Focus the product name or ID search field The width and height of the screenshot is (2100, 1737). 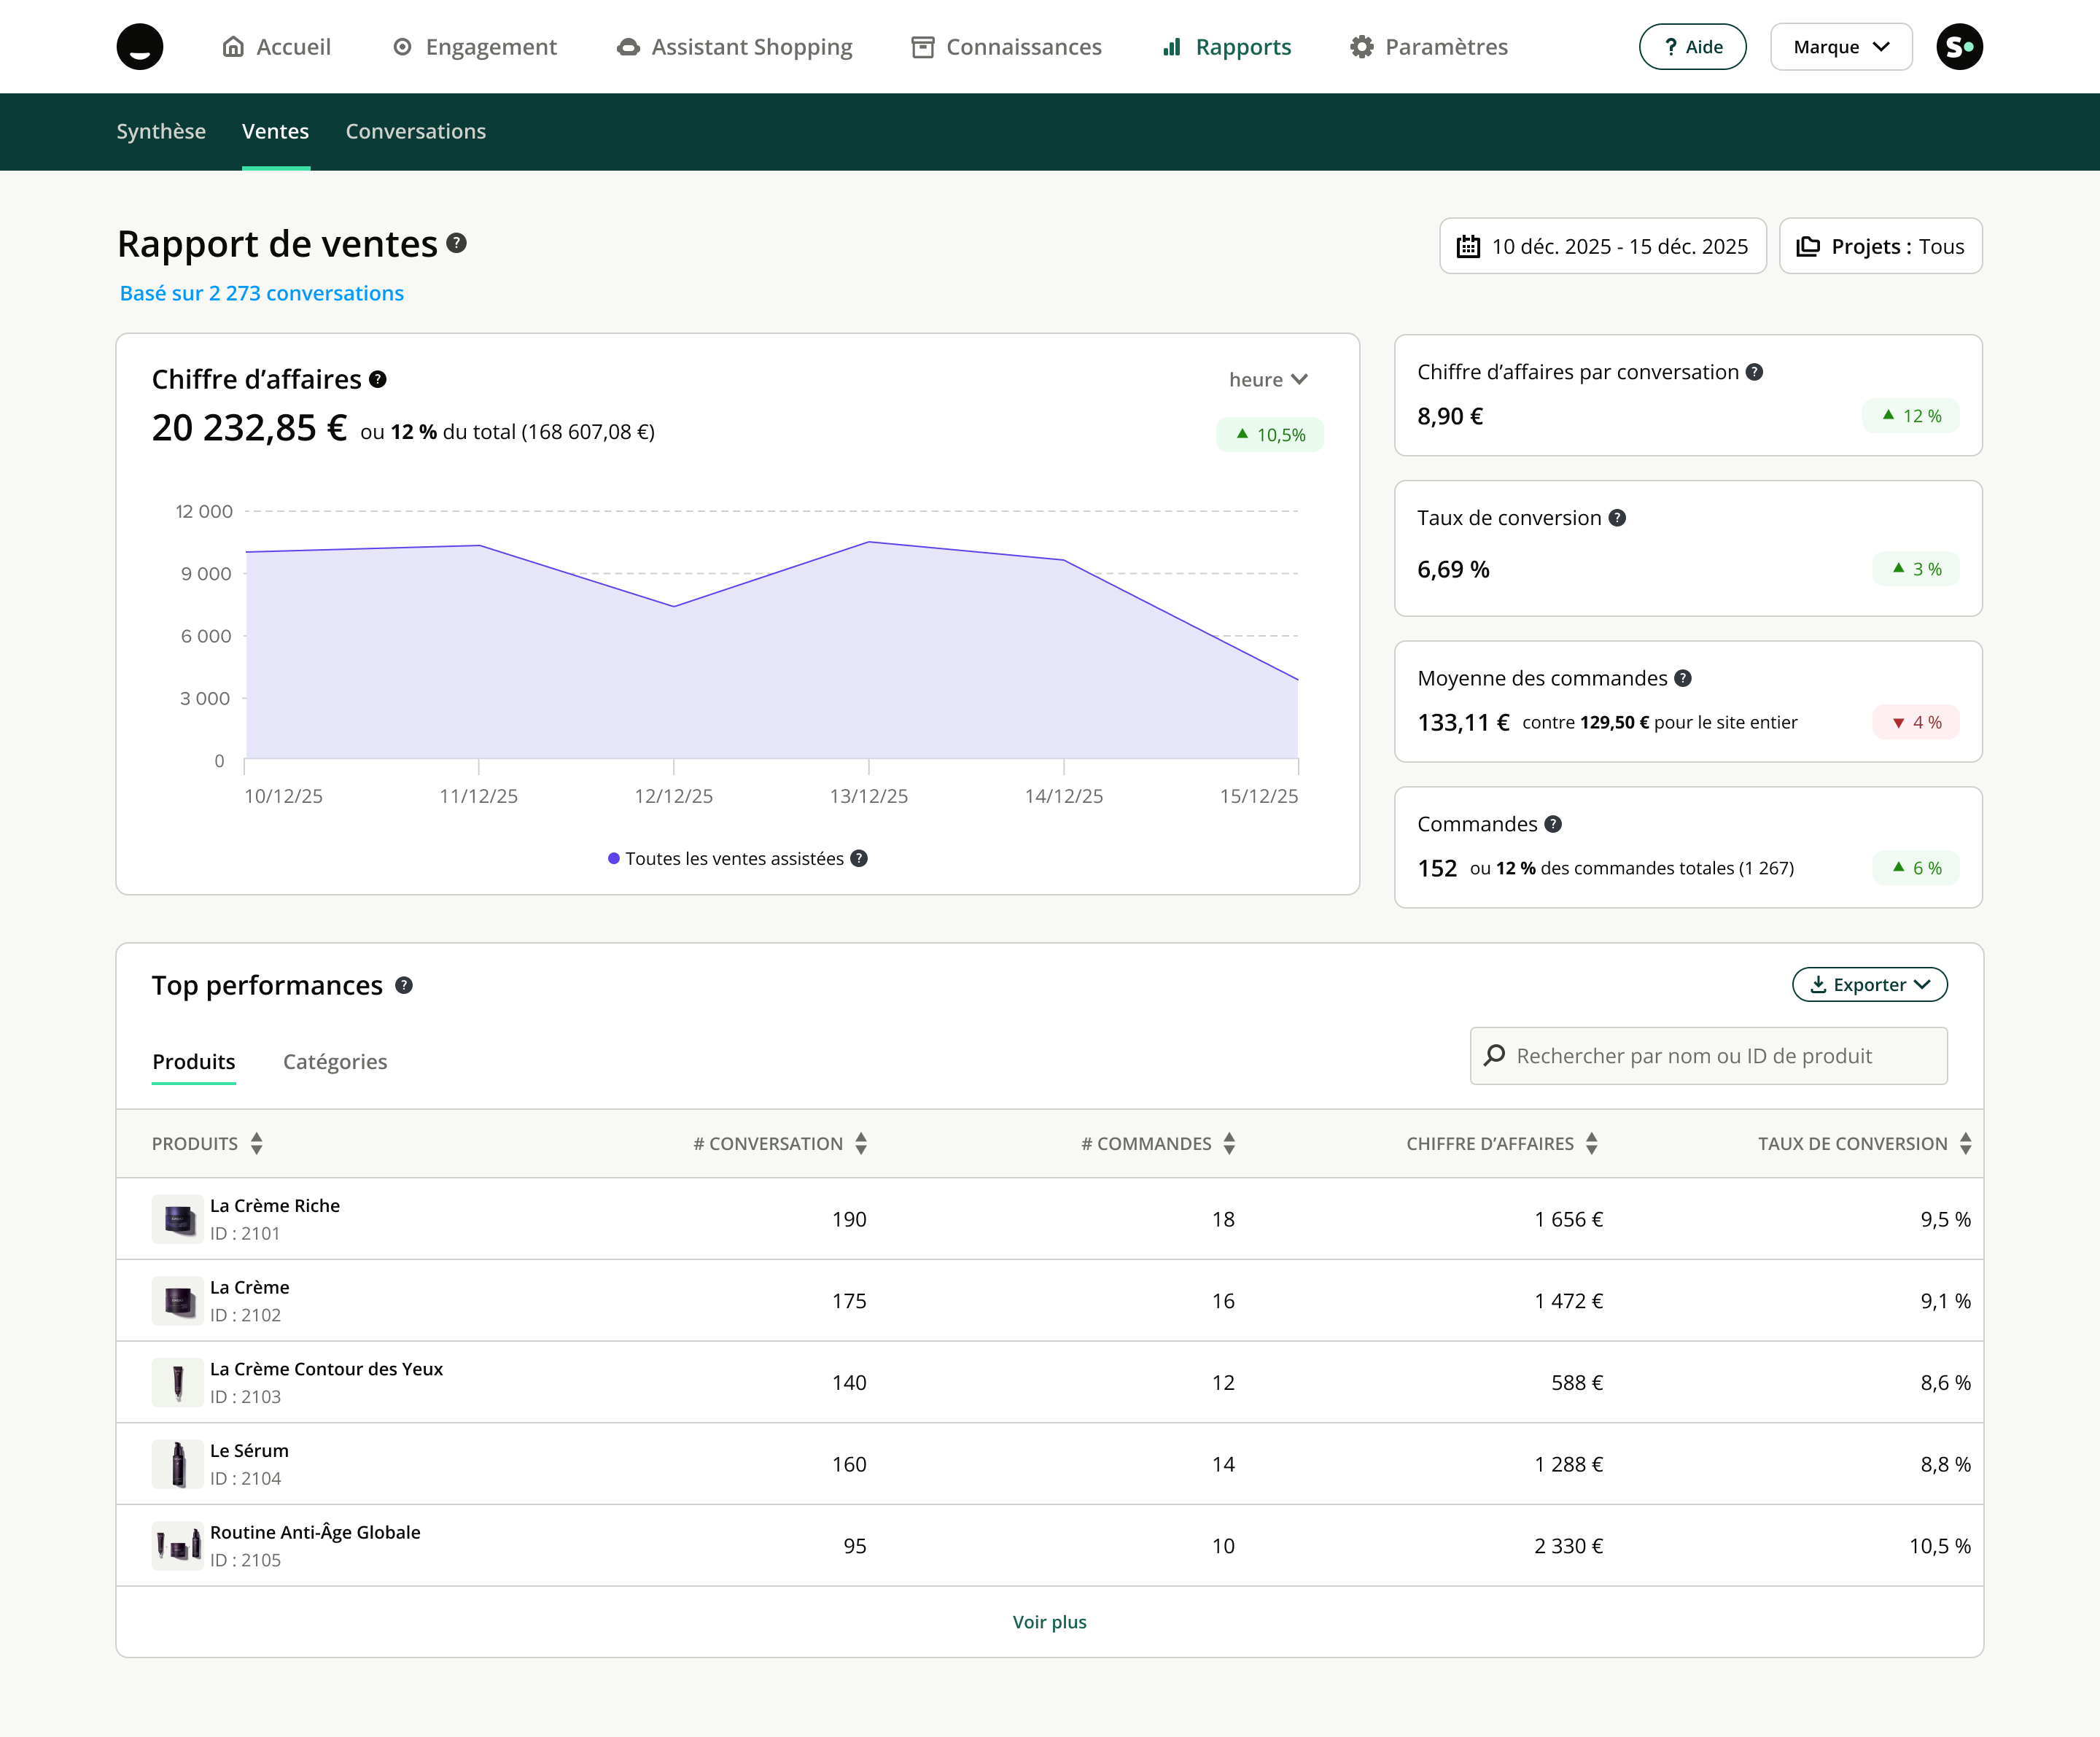click(x=1708, y=1056)
